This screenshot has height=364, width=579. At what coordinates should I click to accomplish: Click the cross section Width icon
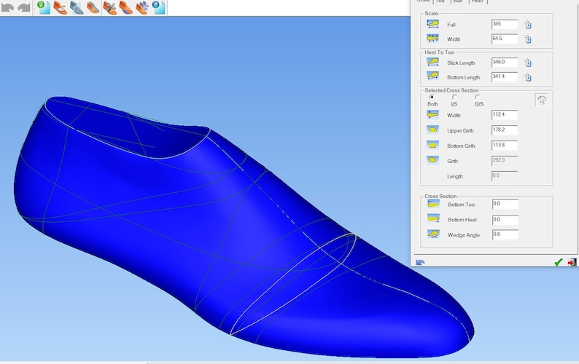click(432, 115)
